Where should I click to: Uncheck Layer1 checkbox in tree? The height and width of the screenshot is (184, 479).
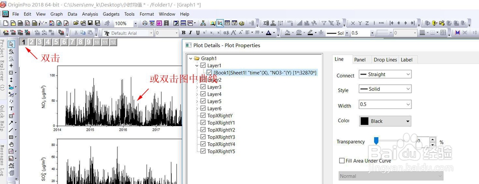click(203, 65)
